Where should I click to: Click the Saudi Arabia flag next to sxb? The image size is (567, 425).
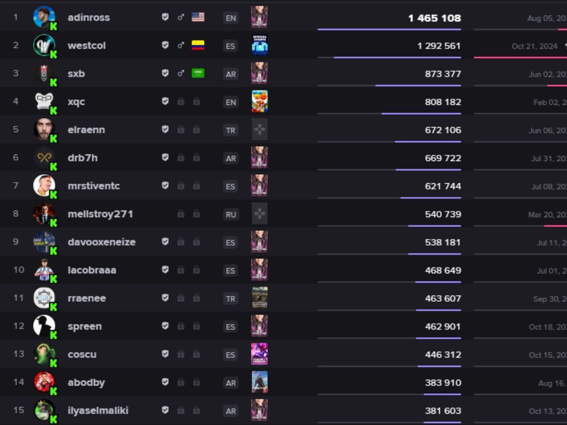coord(198,74)
